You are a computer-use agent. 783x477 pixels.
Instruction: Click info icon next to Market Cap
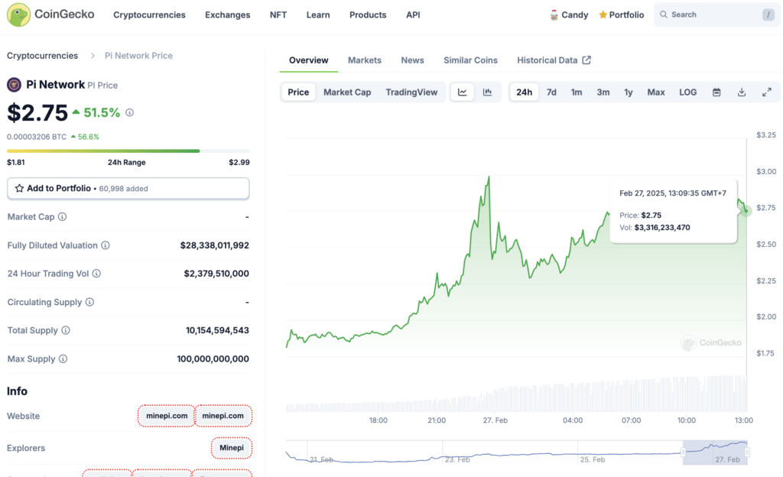pos(62,216)
